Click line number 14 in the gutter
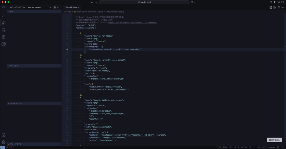Screen dimensions: 286x149 (x=66, y=49)
